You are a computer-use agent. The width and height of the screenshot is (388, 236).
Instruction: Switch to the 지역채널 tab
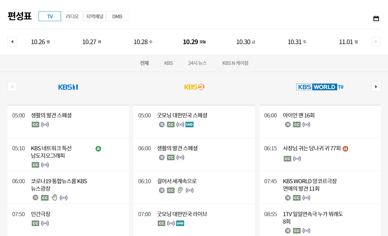click(x=95, y=16)
